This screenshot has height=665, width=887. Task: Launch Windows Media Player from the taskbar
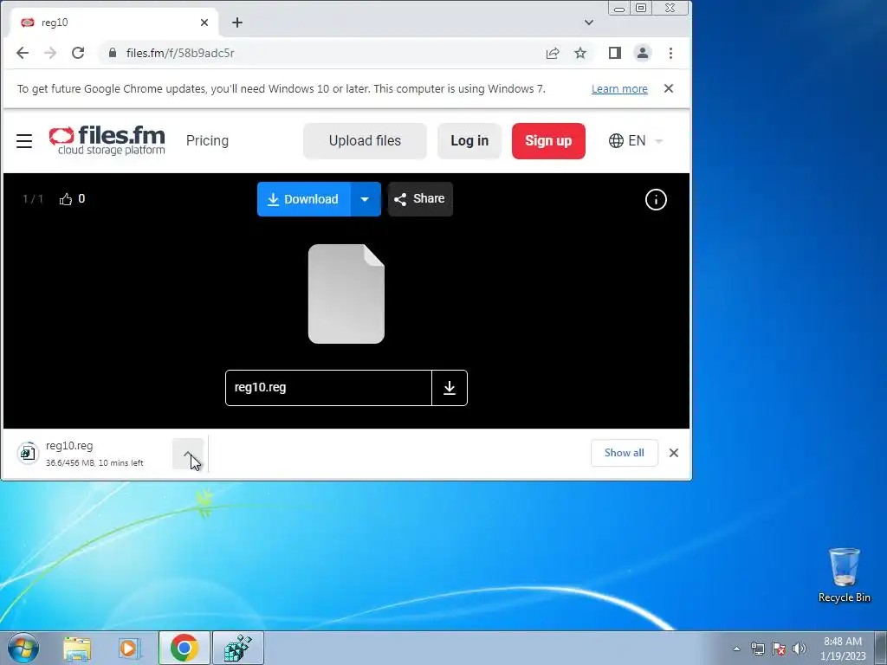pyautogui.click(x=130, y=648)
